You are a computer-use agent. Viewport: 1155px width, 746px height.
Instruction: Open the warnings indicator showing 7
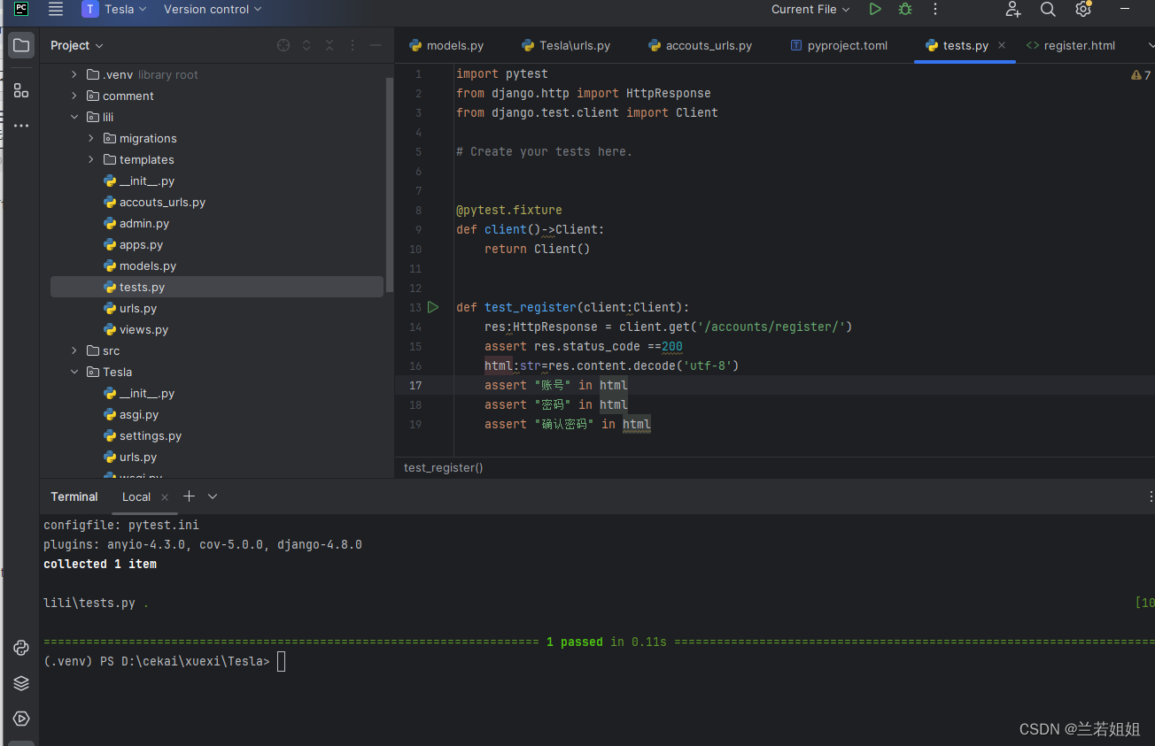click(x=1141, y=75)
